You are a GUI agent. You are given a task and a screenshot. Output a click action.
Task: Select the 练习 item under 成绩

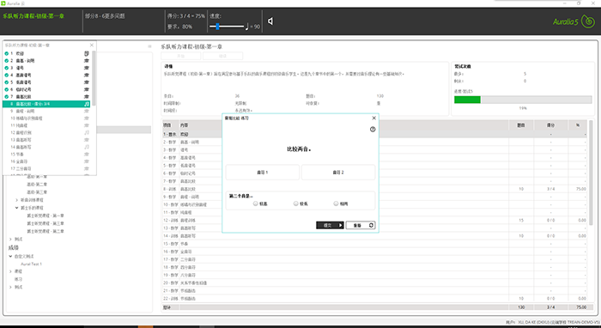(x=18, y=279)
